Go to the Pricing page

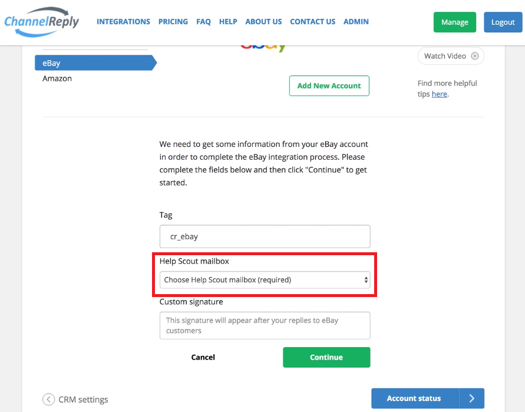[x=173, y=22]
